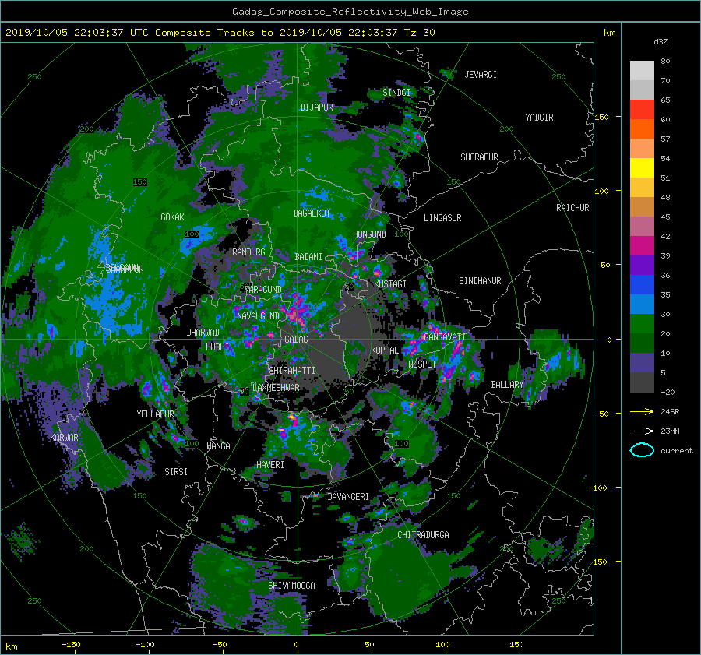Viewport: 701px width, 655px height.
Task: Click the KARWAR city label
Action: [x=64, y=438]
